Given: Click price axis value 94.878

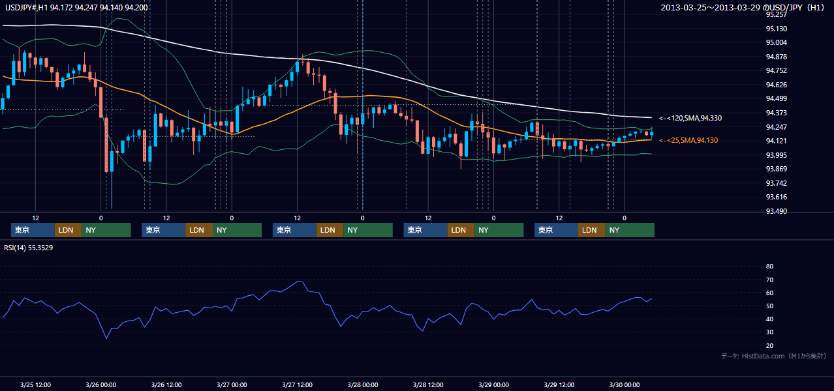Looking at the screenshot, I should [x=776, y=57].
